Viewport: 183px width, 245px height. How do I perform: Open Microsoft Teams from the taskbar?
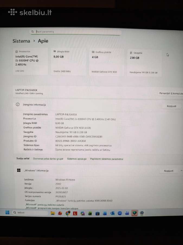pos(127,213)
